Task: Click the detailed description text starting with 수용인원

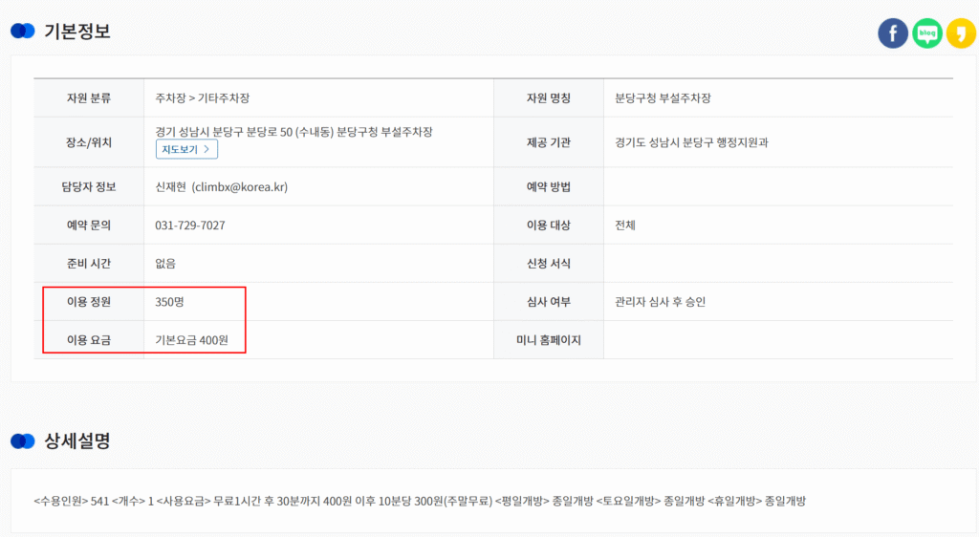Action: (x=420, y=502)
